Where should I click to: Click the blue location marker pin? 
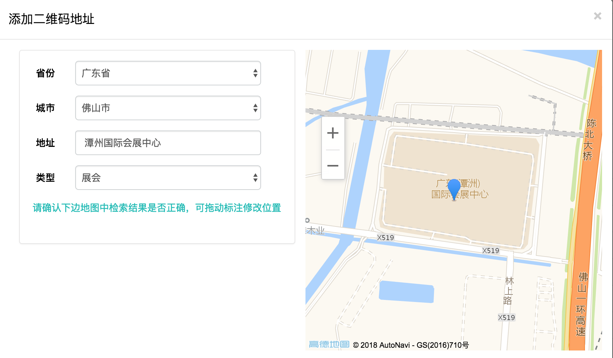pos(454,188)
